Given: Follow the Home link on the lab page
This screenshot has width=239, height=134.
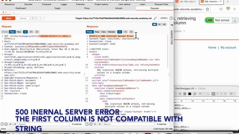Looking at the screenshot, I should (212, 48).
